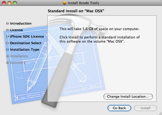The image size is (162, 115).
Task: Click the bullet beside License
Action: 7,30
